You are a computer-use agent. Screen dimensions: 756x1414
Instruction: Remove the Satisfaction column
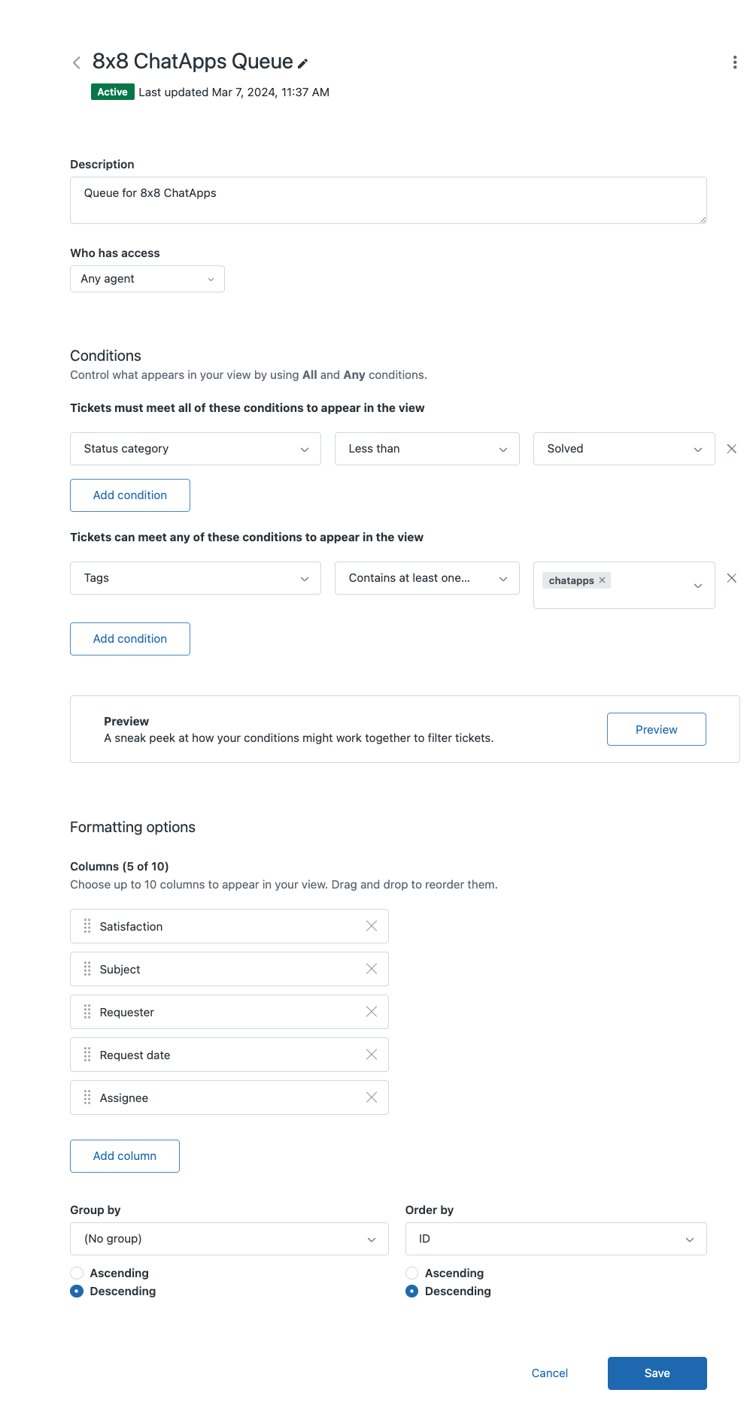[372, 926]
